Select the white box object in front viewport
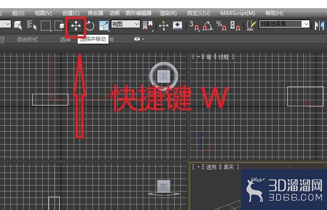This screenshot has height=210, width=327. click(x=305, y=96)
